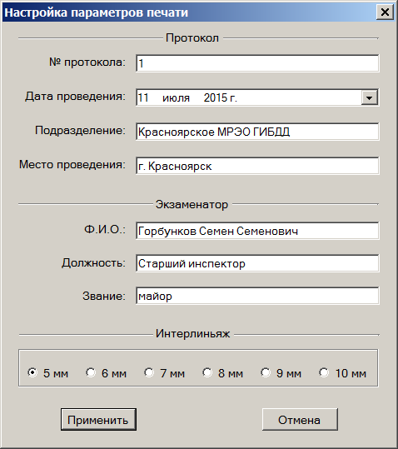The width and height of the screenshot is (398, 449).
Task: Click the Звание text field
Action: tap(257, 296)
